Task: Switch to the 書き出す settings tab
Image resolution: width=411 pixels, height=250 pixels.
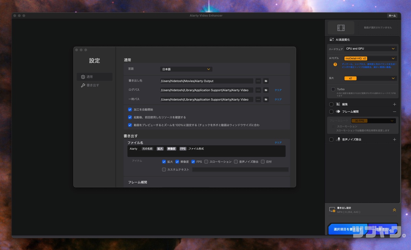Action: pyautogui.click(x=95, y=85)
